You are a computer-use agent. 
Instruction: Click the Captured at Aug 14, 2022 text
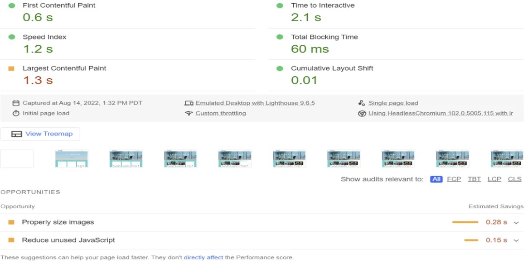coord(82,103)
